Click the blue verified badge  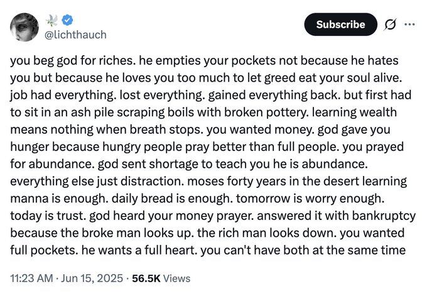67,19
